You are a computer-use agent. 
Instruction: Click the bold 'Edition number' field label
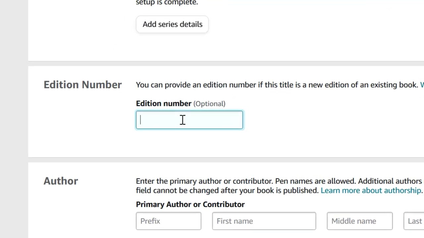(x=164, y=103)
